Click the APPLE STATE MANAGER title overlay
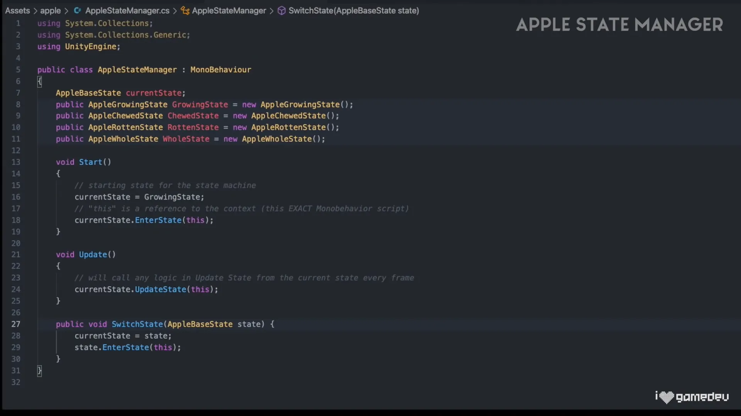This screenshot has height=416, width=741. tap(619, 25)
